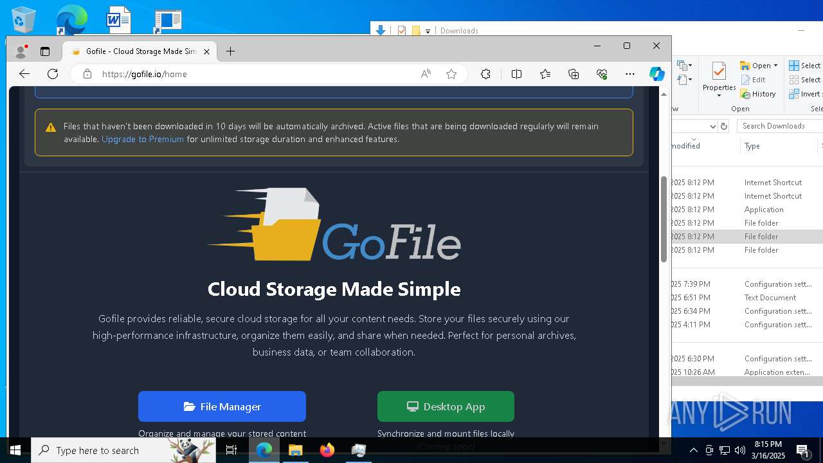Image resolution: width=823 pixels, height=463 pixels.
Task: Click History in the Explorer ribbon
Action: point(758,94)
